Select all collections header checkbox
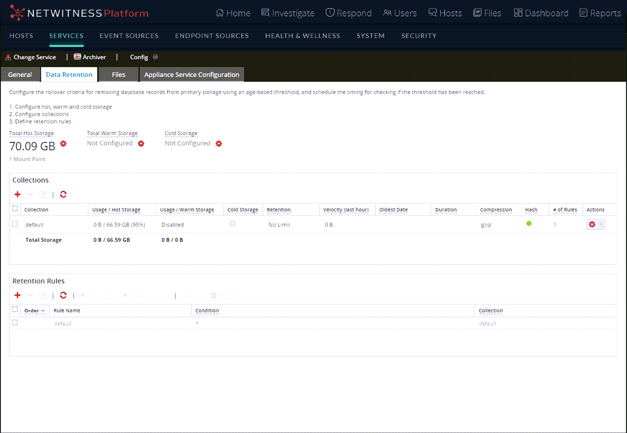Screen dimensions: 627x433 coord(15,209)
